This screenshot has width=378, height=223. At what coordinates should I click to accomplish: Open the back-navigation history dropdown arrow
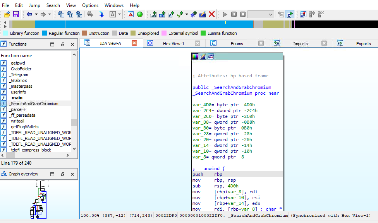[36, 14]
